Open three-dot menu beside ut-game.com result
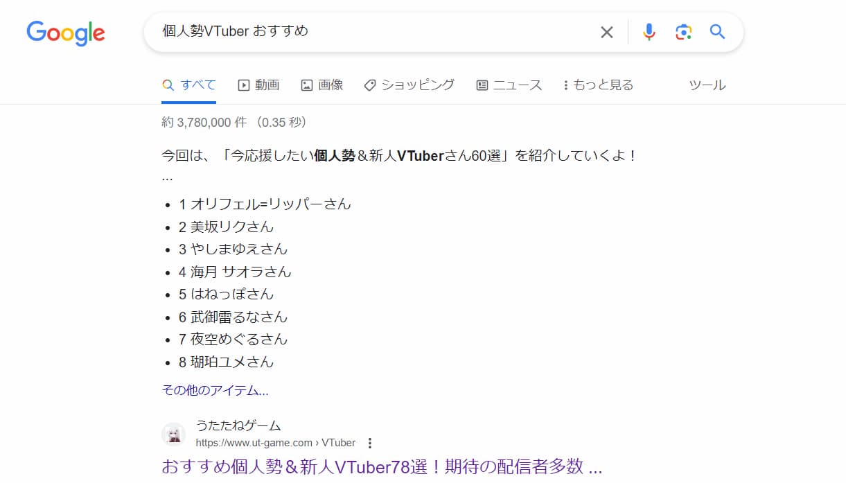Image resolution: width=846 pixels, height=483 pixels. pos(370,443)
